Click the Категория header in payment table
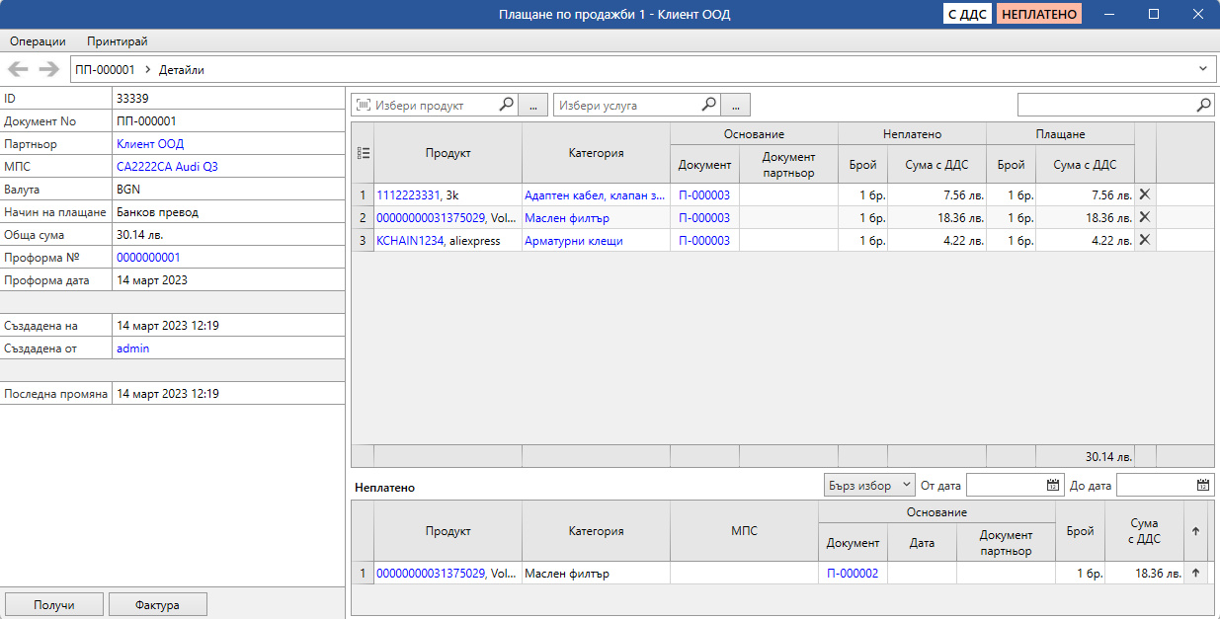 tap(596, 153)
